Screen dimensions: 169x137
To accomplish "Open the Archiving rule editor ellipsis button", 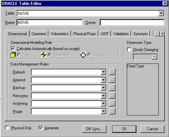I will tap(112, 103).
